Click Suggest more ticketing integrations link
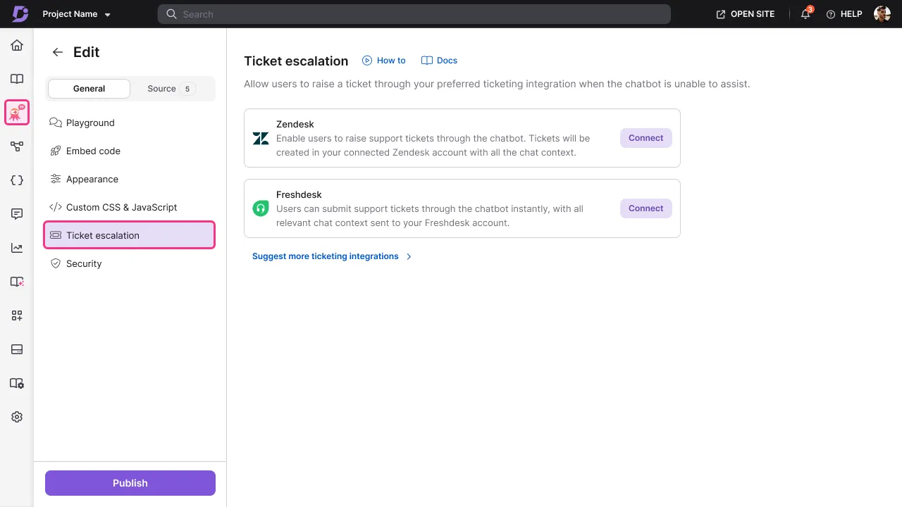 pos(332,256)
